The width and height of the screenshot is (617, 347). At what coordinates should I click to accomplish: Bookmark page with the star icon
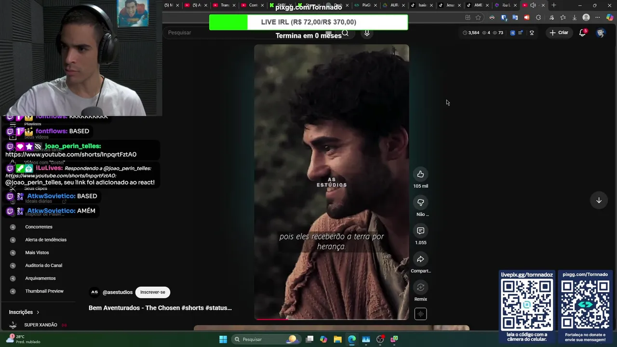[x=478, y=17]
